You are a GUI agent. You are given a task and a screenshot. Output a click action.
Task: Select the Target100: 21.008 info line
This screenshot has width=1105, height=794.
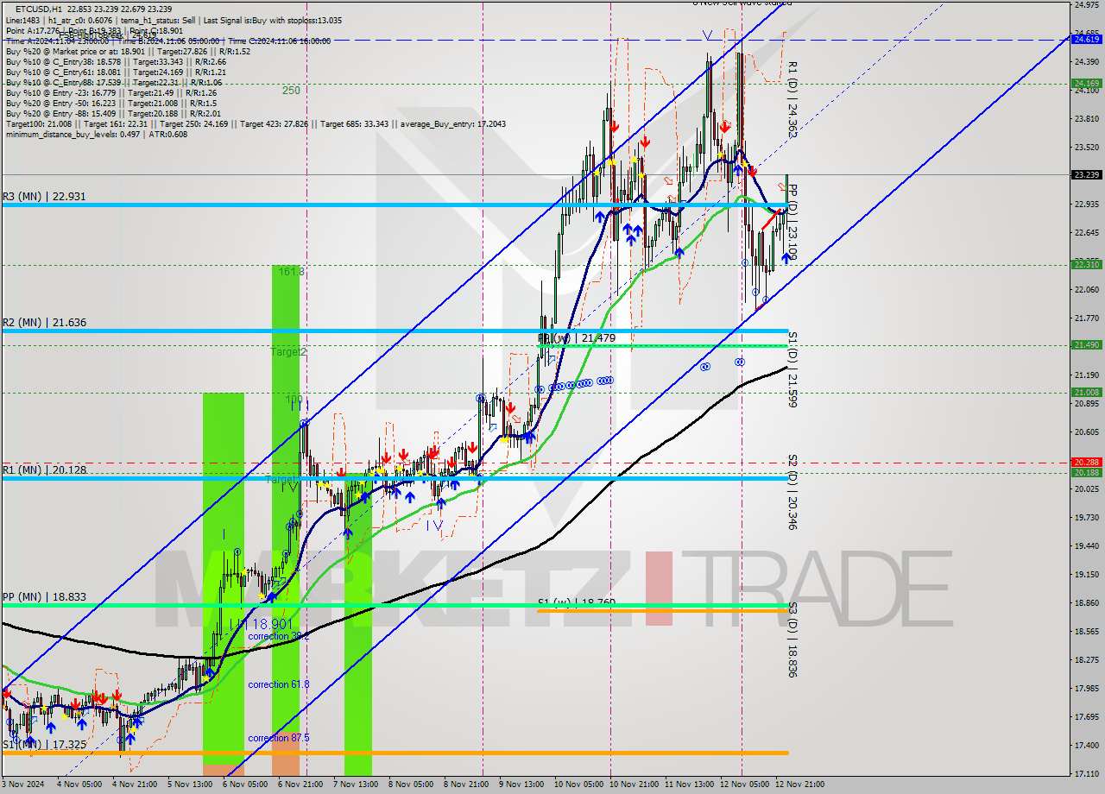coord(256,123)
